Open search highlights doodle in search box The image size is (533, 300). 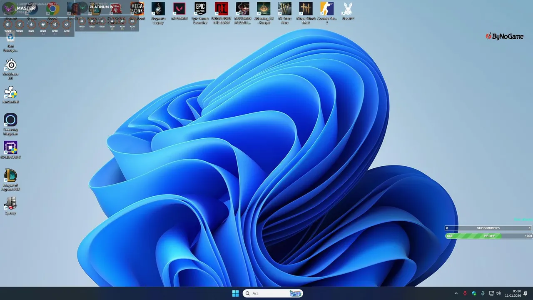pyautogui.click(x=295, y=293)
